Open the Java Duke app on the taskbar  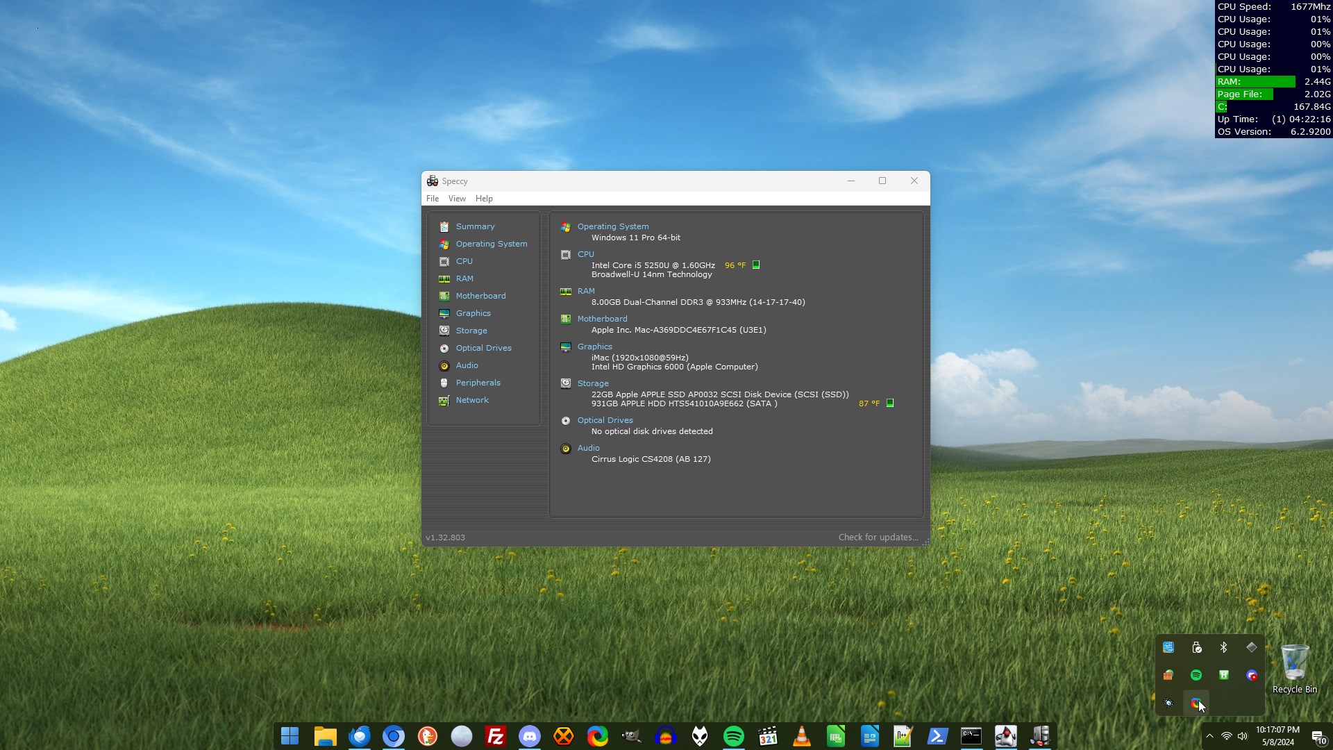tap(1005, 736)
